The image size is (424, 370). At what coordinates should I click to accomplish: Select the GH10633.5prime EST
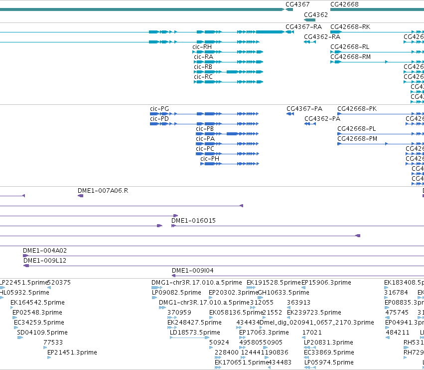(261, 298)
